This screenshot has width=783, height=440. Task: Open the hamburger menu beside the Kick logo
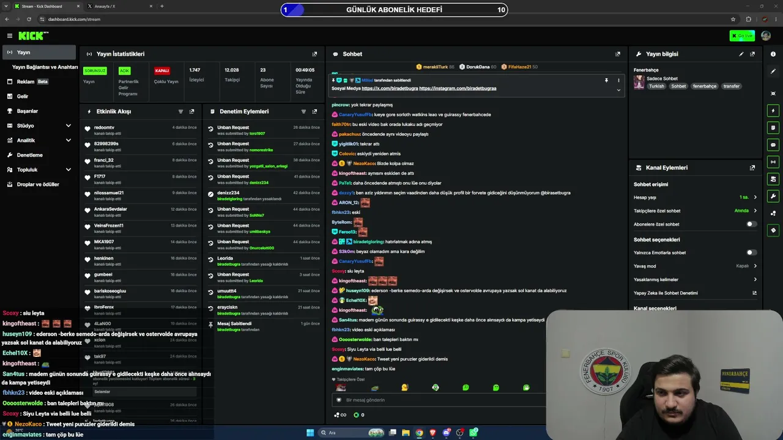(10, 36)
